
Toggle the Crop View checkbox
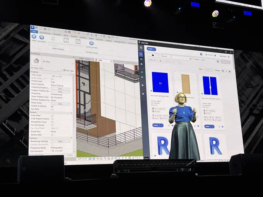click(52, 116)
